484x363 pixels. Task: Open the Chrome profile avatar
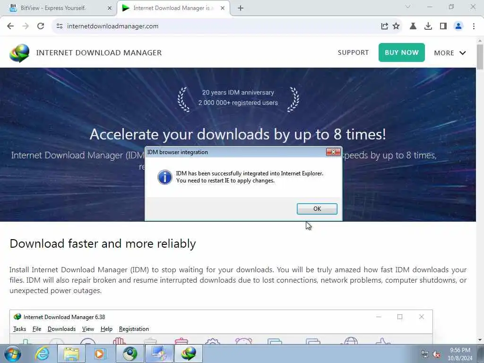pos(458,26)
